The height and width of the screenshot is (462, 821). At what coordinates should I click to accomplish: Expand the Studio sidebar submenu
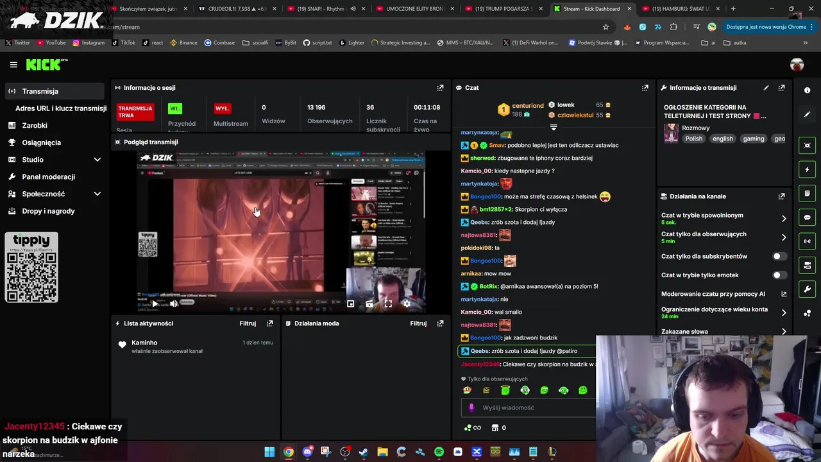(55, 159)
